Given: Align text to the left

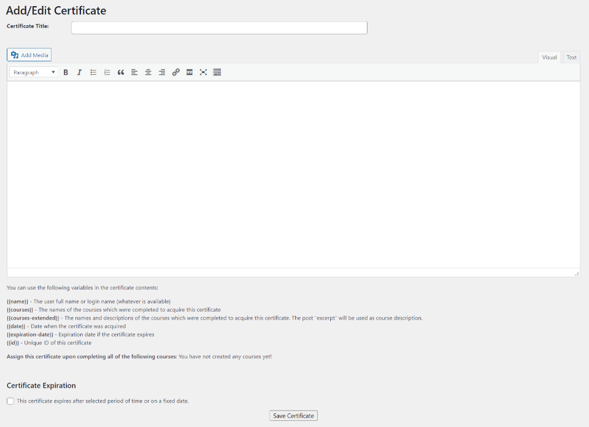Looking at the screenshot, I should (134, 72).
